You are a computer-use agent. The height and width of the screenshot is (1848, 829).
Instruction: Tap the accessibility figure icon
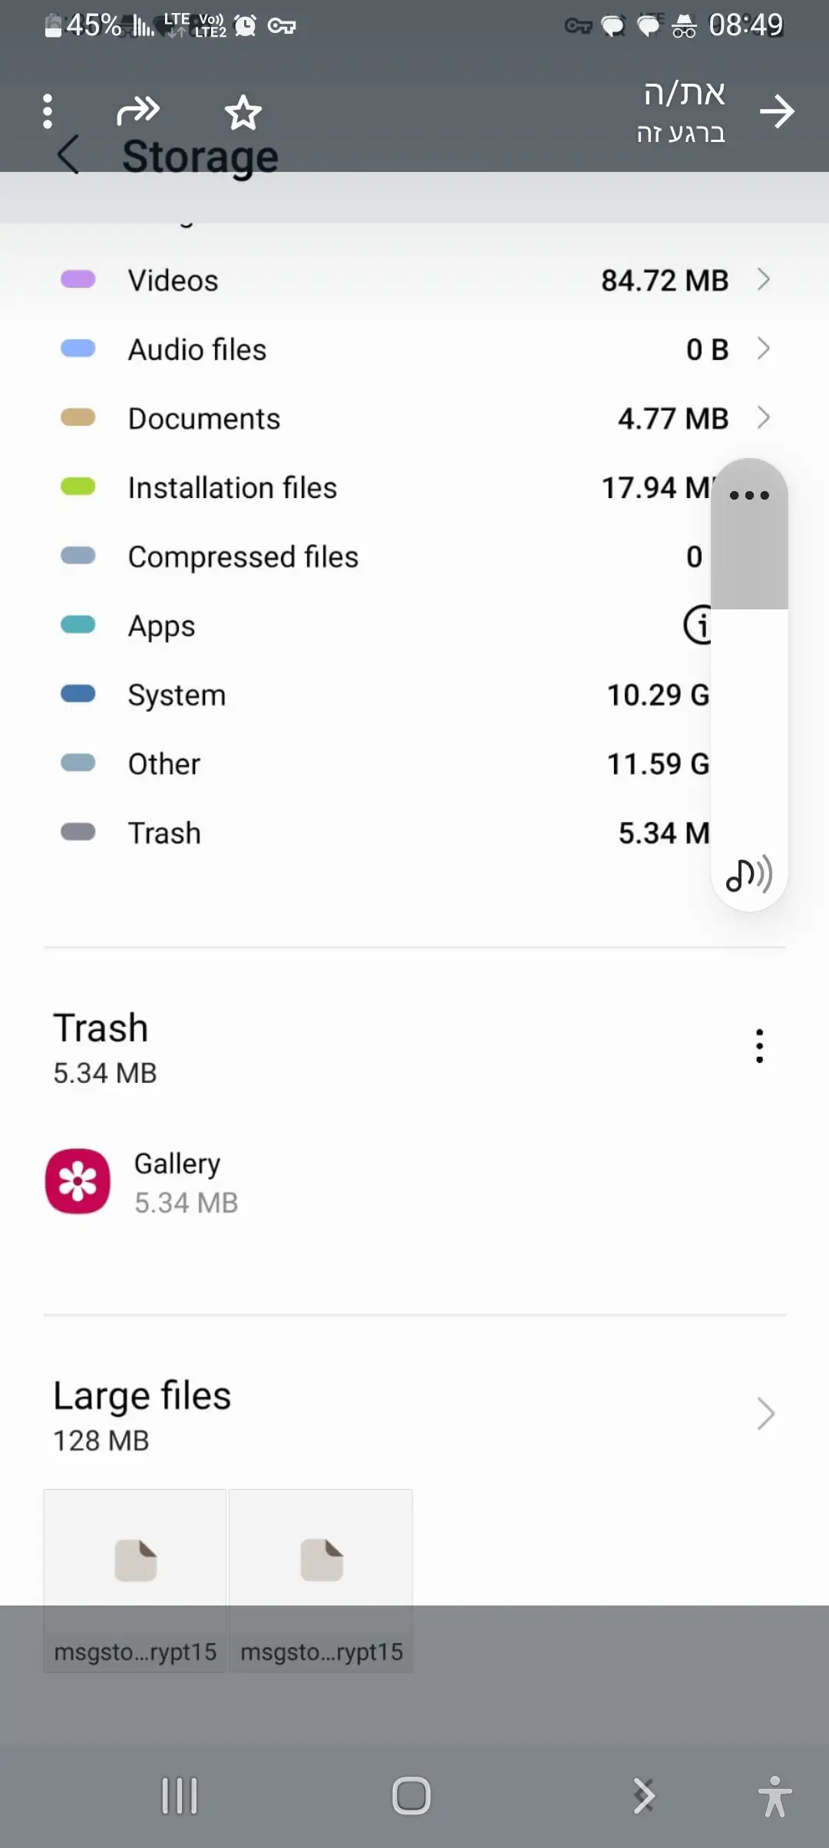point(775,1796)
